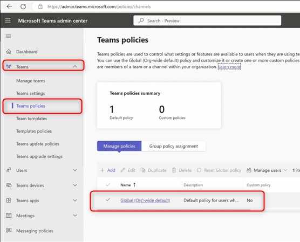Click the browser address bar URL

coord(99,6)
